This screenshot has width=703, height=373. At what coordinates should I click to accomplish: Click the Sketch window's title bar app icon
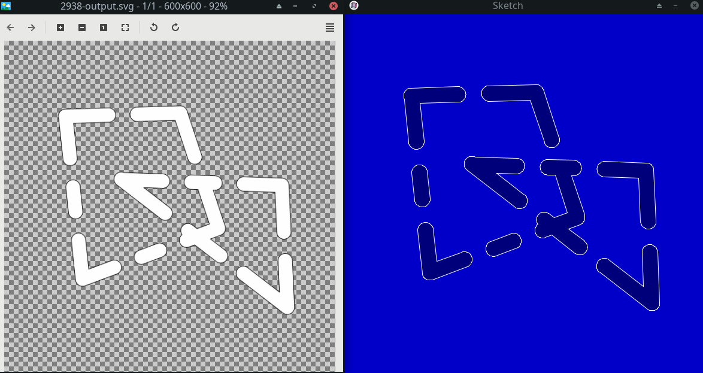coord(354,6)
